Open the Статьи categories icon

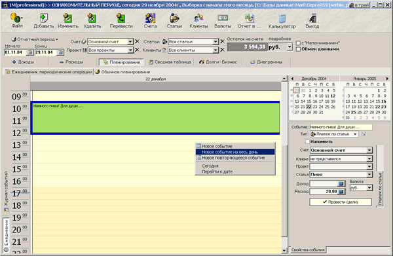pos(174,20)
